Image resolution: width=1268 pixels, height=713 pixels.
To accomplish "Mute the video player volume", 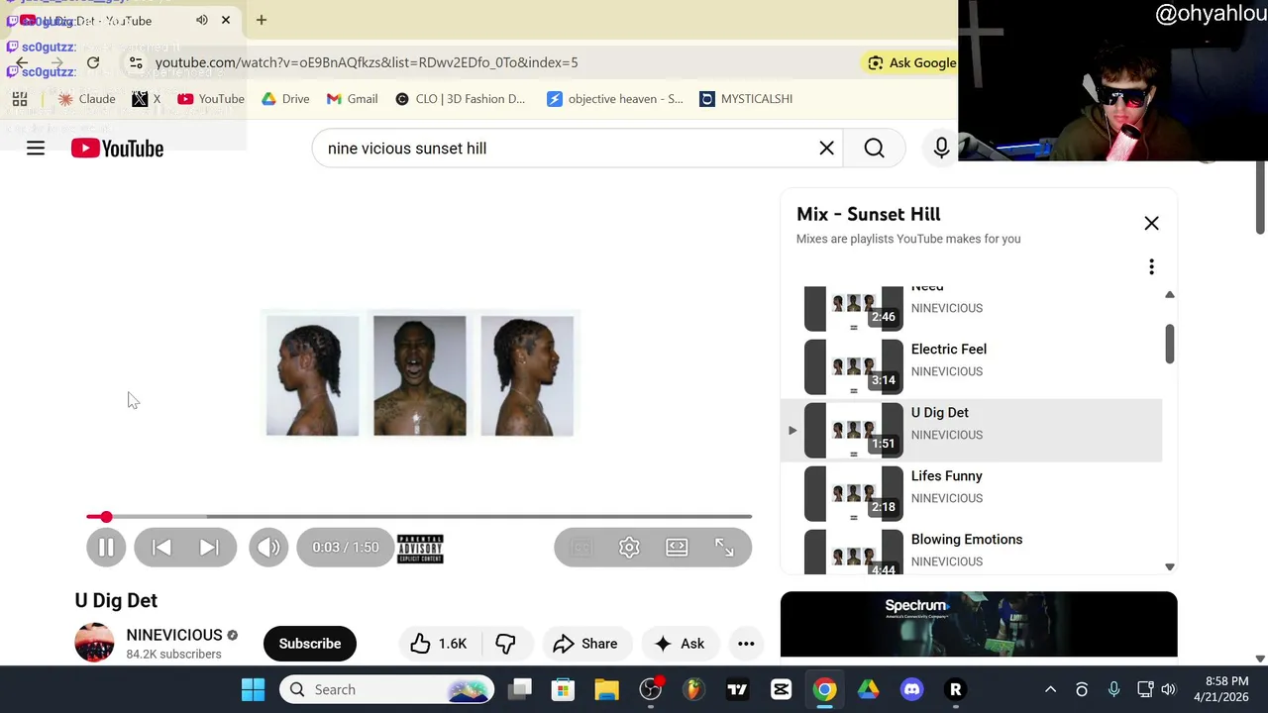I will click(267, 547).
